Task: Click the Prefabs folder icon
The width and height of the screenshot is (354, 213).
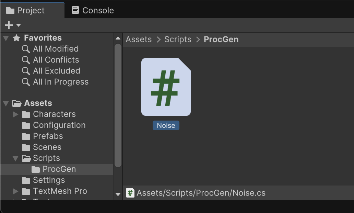Action: 26,136
